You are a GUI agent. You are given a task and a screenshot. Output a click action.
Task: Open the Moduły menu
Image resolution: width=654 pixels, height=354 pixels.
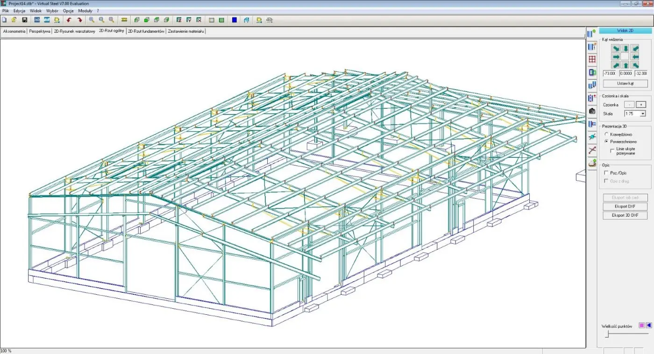(x=85, y=10)
